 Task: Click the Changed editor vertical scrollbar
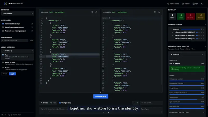162,50
